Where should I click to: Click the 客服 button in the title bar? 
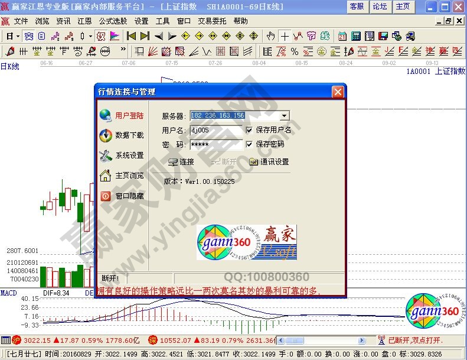357,7
